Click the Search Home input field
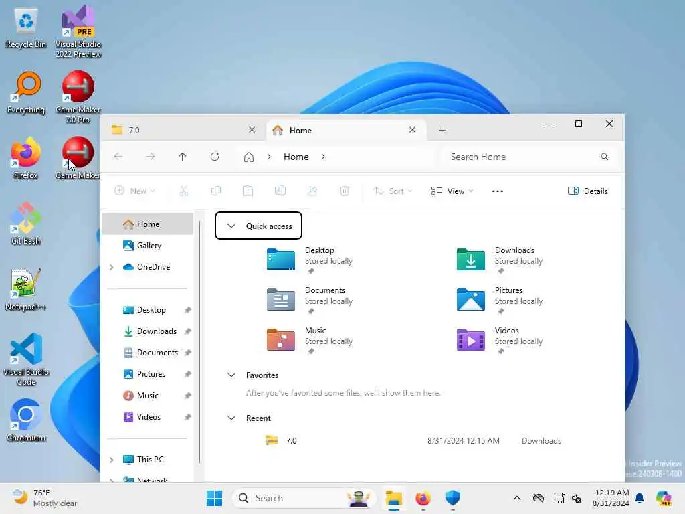This screenshot has height=514, width=685. [x=530, y=157]
